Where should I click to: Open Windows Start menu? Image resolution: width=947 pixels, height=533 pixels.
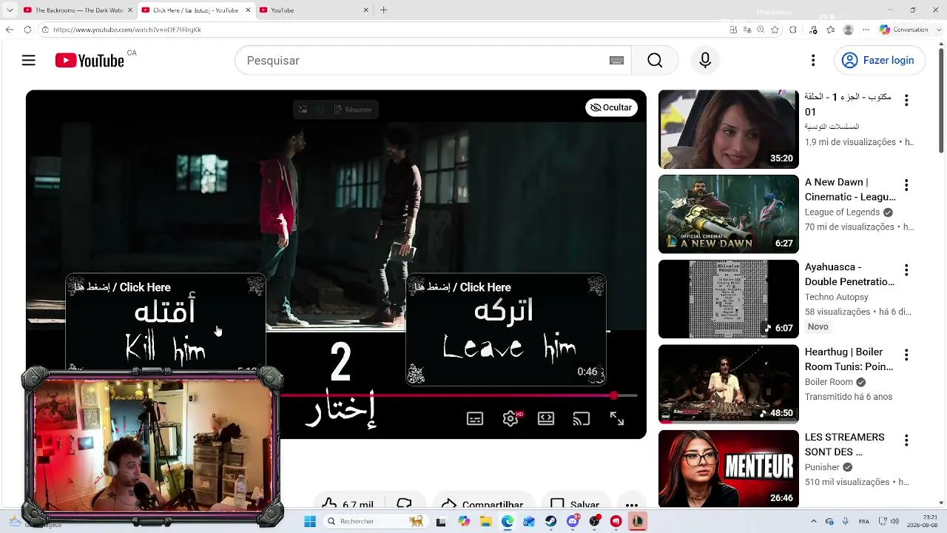[x=310, y=521]
